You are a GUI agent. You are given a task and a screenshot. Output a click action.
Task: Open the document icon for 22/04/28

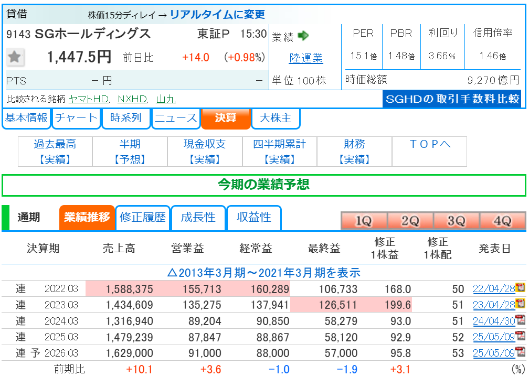tap(521, 288)
